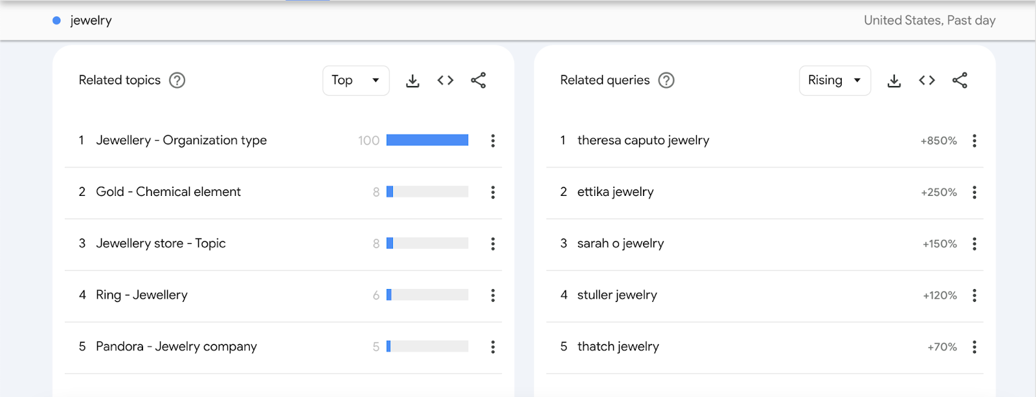Viewport: 1036px width, 397px height.
Task: Change Rising filter by clicking its dropdown arrow
Action: (x=857, y=80)
